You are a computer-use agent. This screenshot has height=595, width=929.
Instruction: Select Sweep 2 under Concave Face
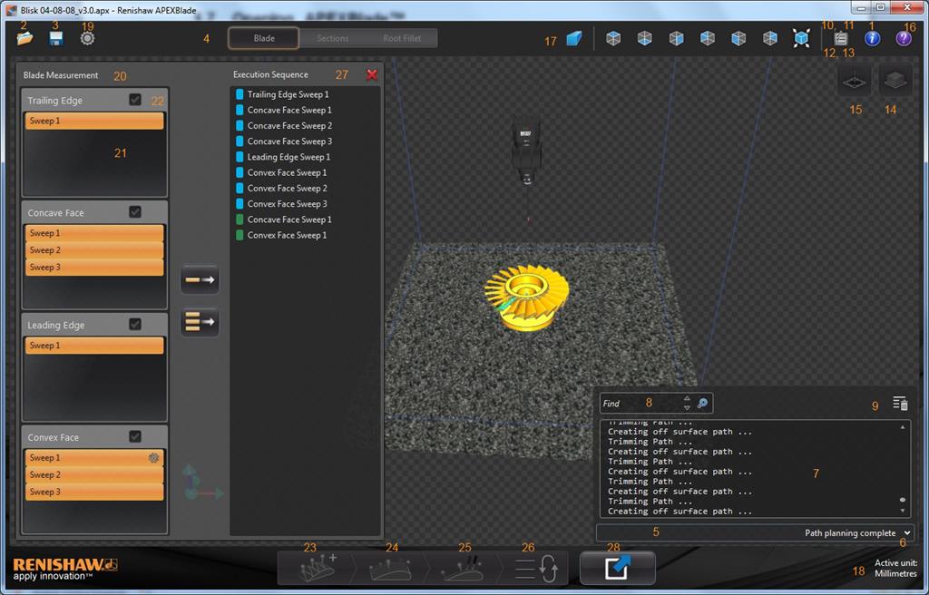point(94,250)
